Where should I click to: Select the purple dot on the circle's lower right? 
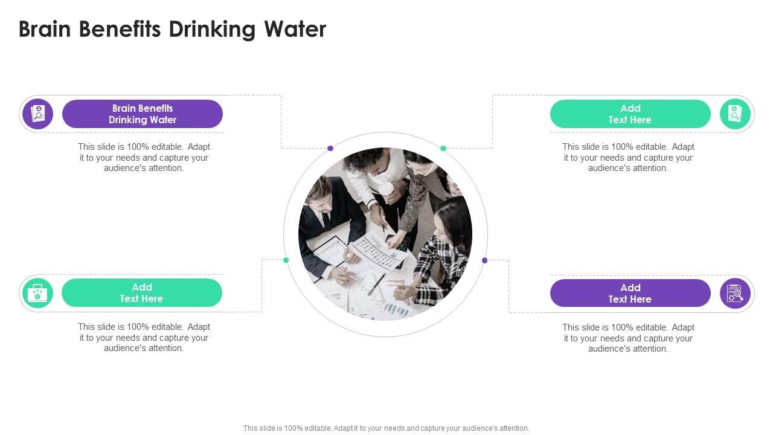pos(484,260)
